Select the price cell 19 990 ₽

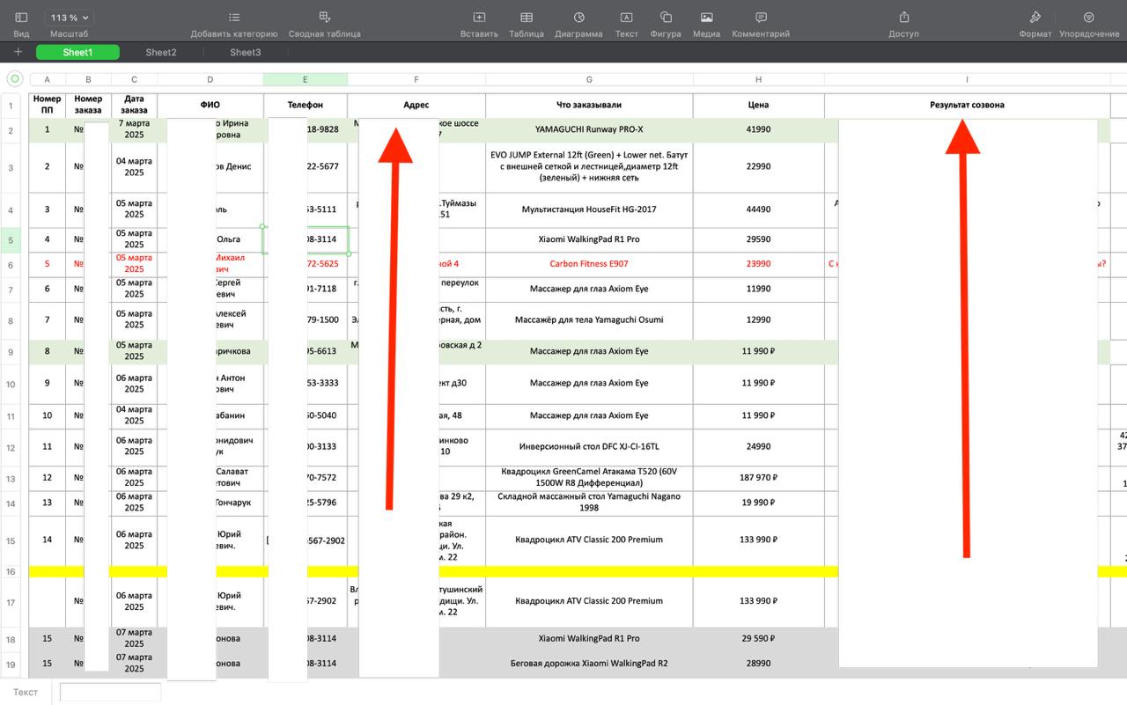[758, 503]
